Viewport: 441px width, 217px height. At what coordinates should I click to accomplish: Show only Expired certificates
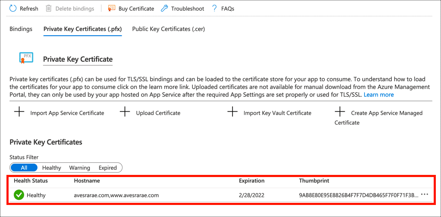(108, 168)
